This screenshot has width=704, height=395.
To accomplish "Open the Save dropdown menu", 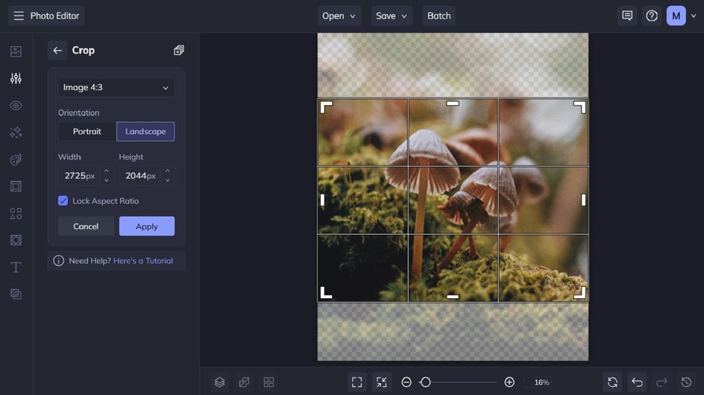I will pos(392,16).
